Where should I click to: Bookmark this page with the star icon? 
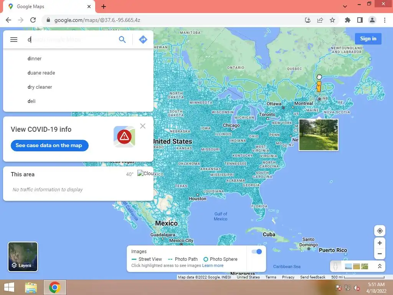(332, 20)
